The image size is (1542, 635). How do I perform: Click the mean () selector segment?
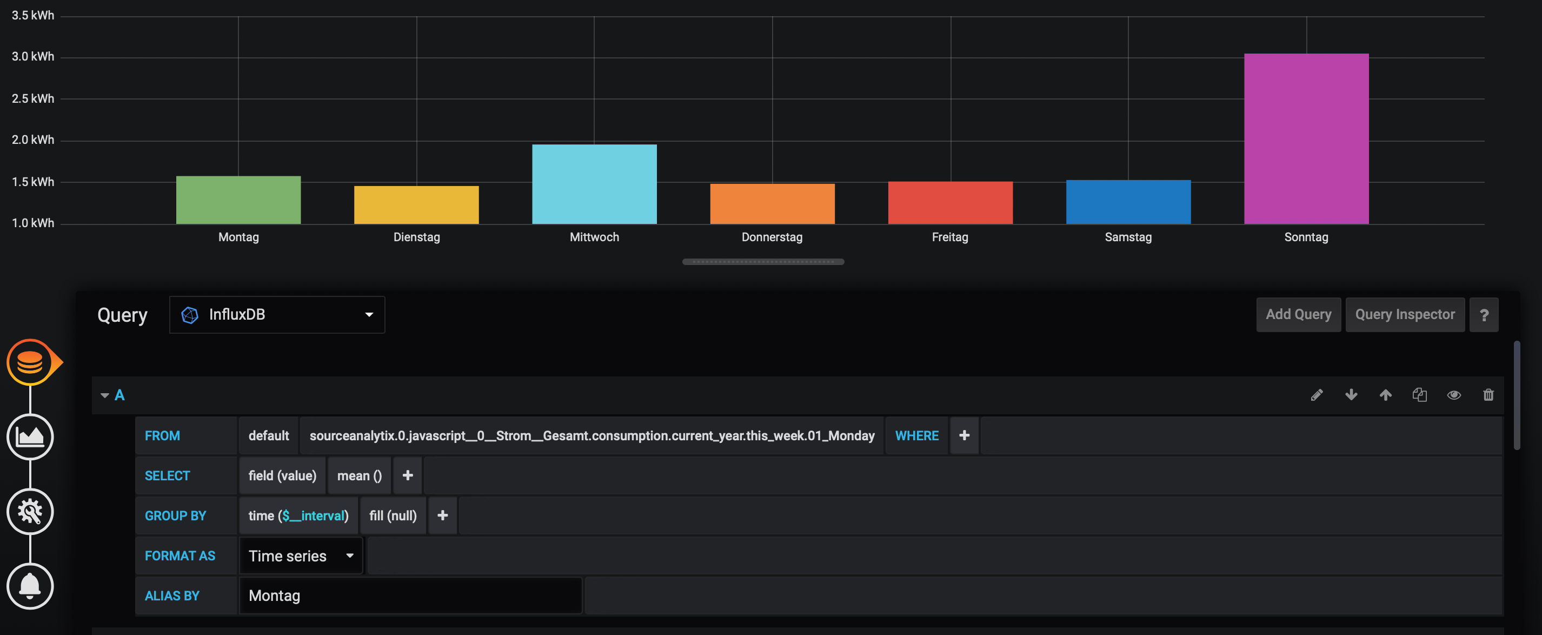pos(359,475)
